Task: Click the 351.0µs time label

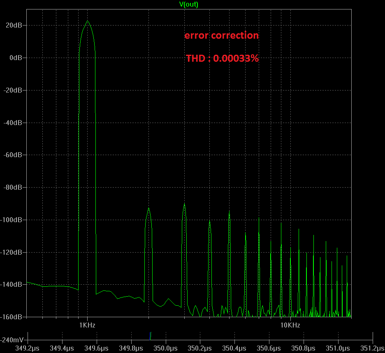Action: [x=338, y=348]
